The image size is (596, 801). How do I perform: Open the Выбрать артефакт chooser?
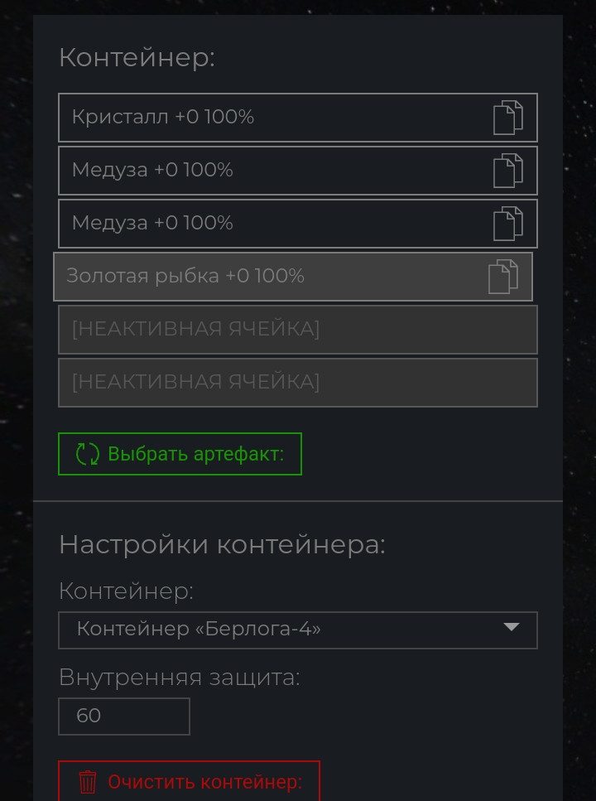click(180, 454)
